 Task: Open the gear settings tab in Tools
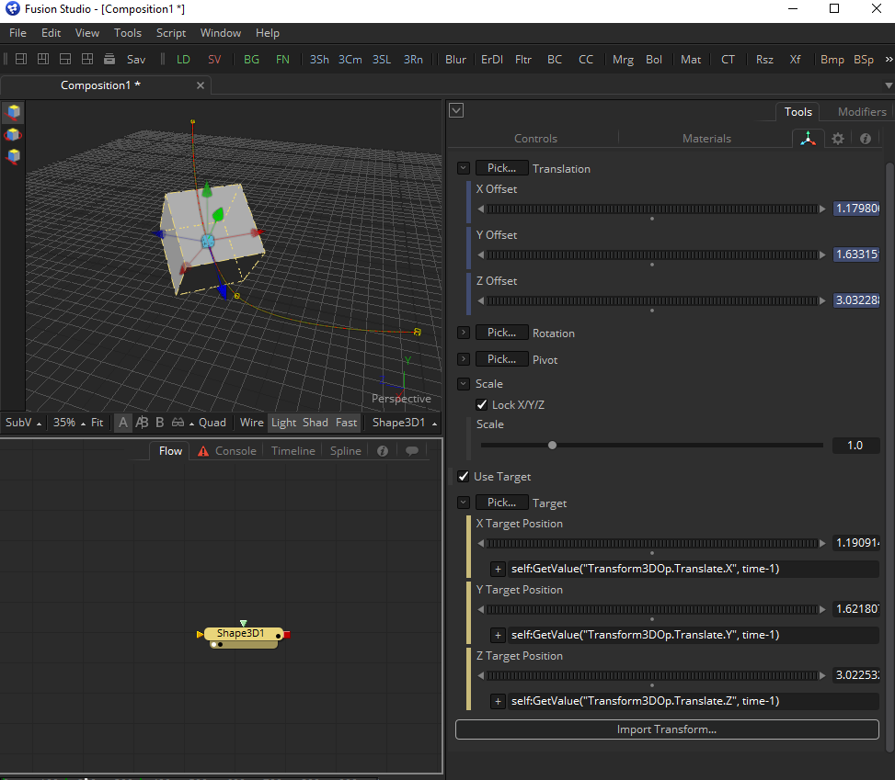[x=837, y=139]
